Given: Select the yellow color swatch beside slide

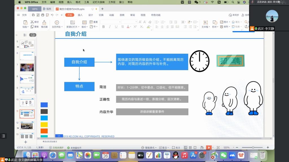Looking at the screenshot, I should point(44,124).
